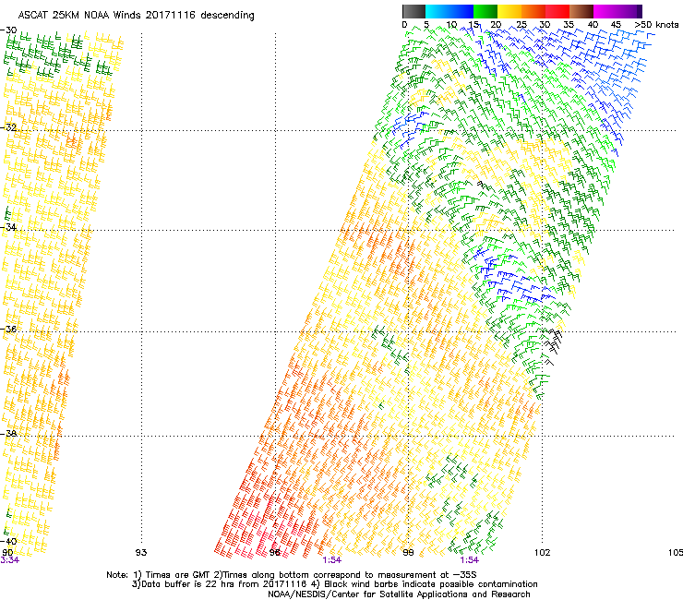Screen dimensions: 683x600
Task: Select the green 15-20 knots color swatch
Action: [x=485, y=11]
